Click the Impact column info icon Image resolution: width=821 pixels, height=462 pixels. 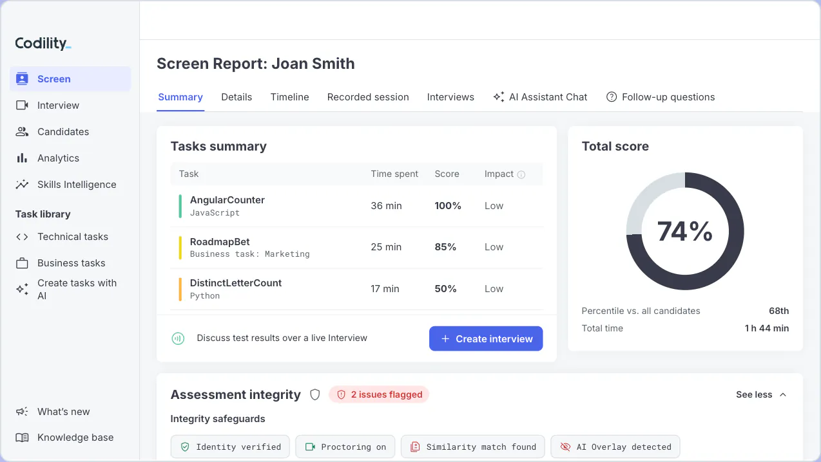point(521,174)
